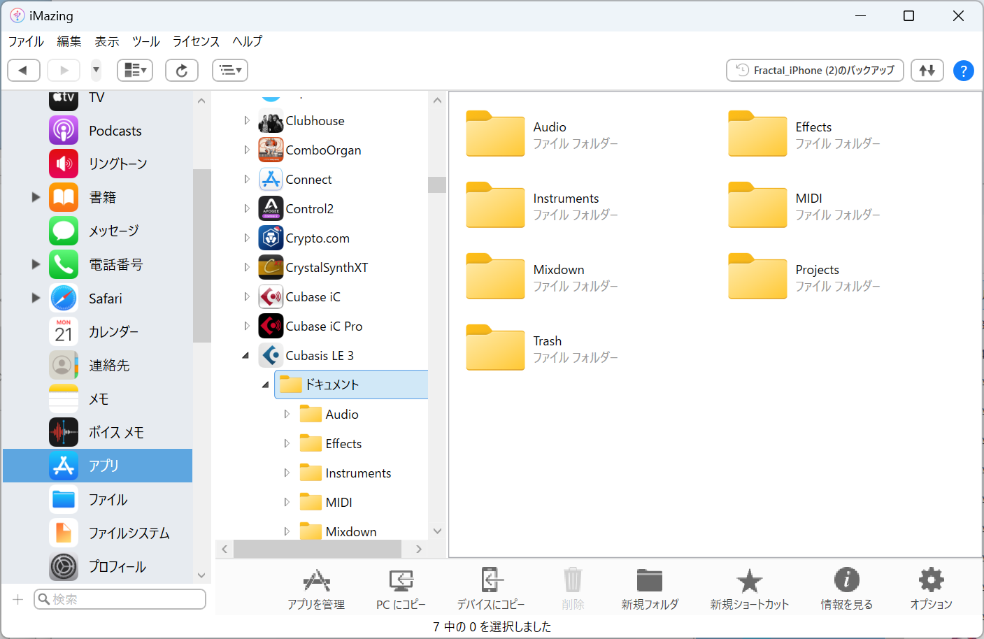Expand the 電話番号 sidebar item
Screen dimensions: 984x639
point(36,264)
